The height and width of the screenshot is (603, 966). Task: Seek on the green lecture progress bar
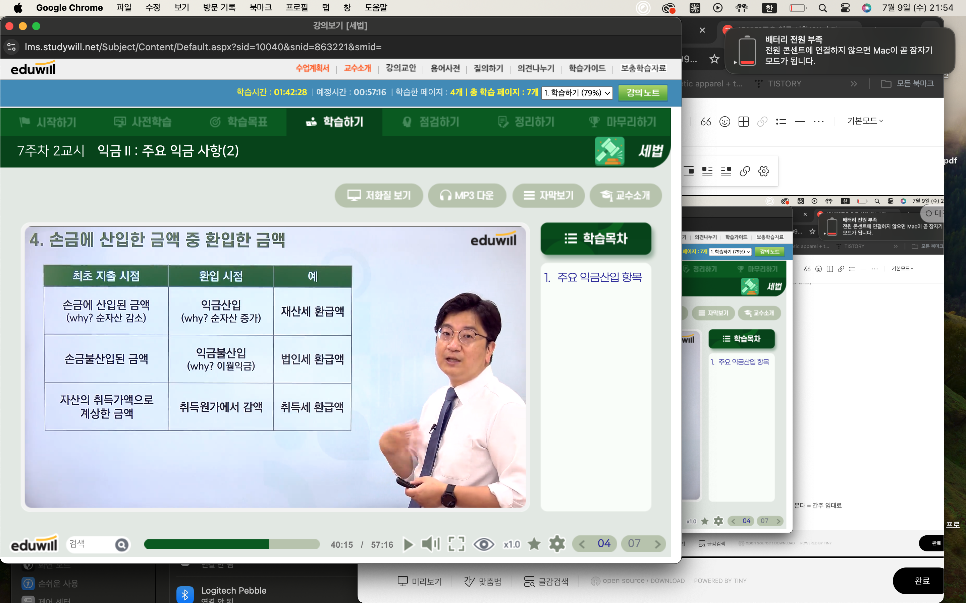[231, 544]
